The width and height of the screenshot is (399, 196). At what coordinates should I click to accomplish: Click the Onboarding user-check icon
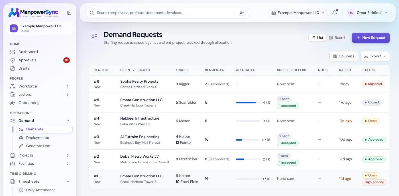click(x=13, y=103)
